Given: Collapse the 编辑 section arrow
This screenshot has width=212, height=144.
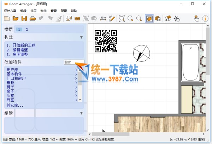Looking at the screenshot, I should coord(81,113).
